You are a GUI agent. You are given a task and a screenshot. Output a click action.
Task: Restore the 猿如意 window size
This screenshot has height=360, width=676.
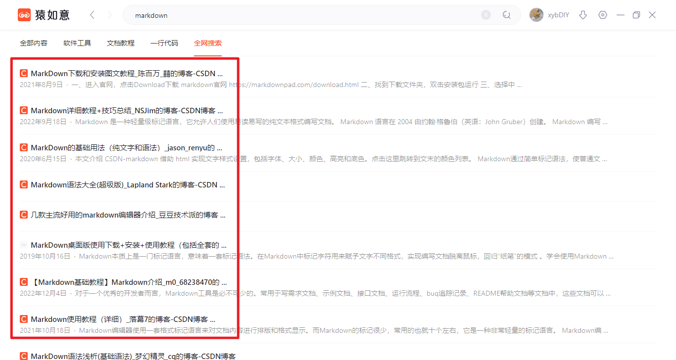(636, 15)
